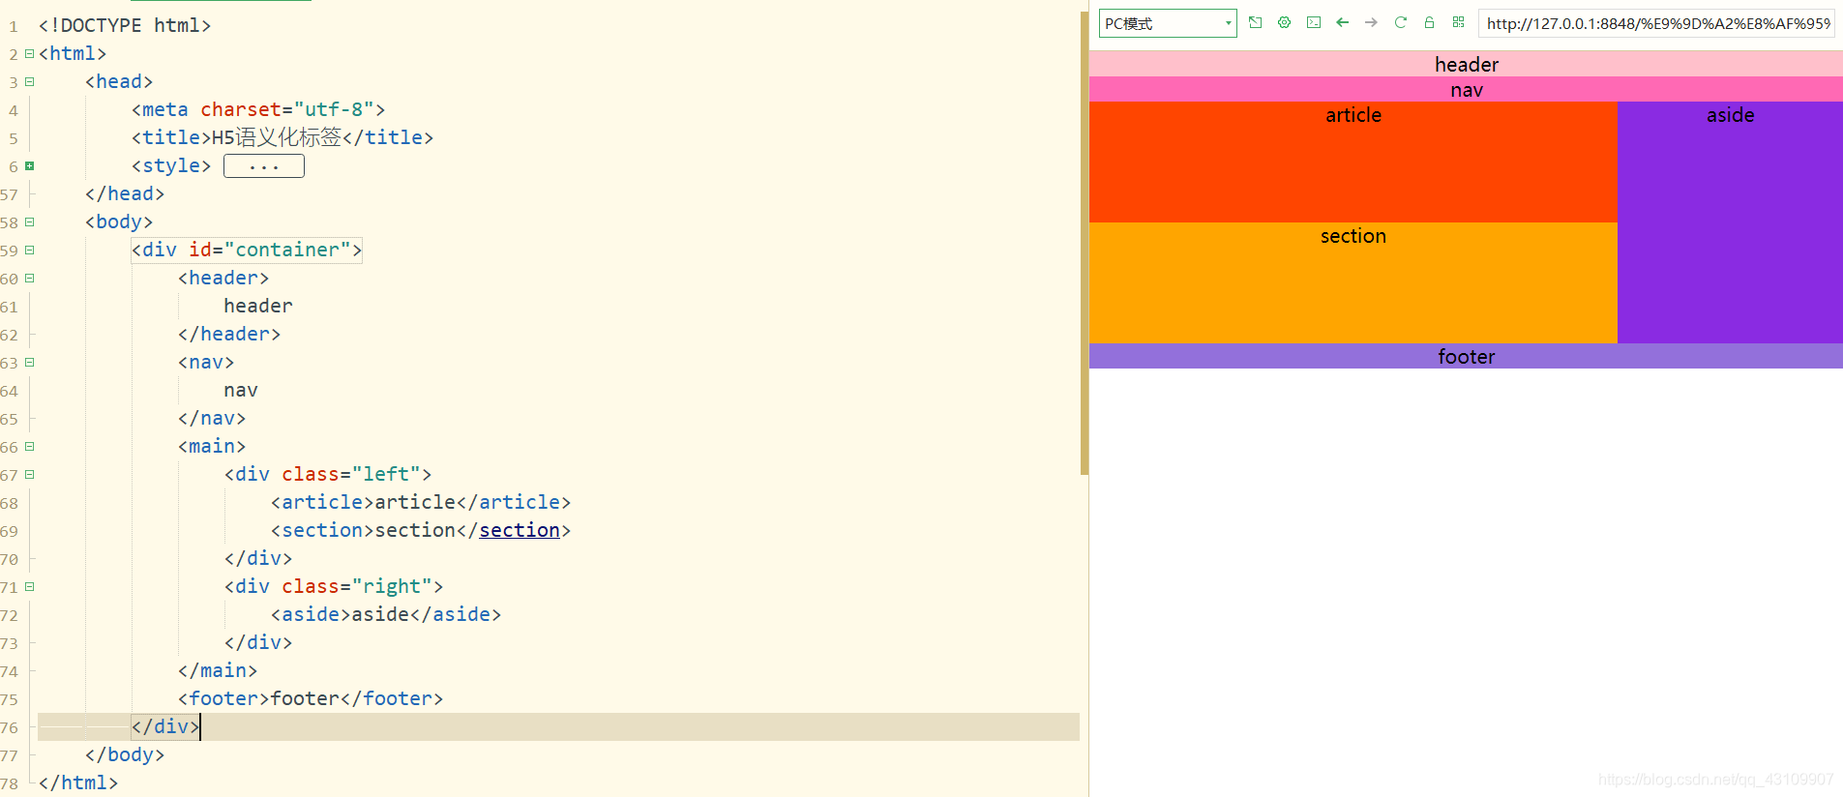
Task: Toggle the preview lock icon
Action: 1429,22
